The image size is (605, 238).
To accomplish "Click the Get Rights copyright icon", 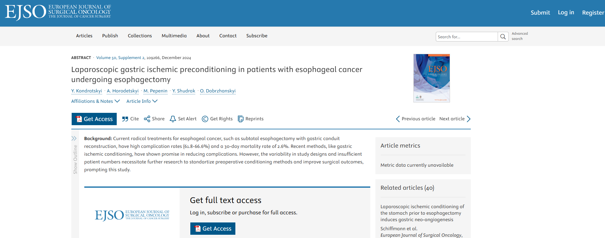I will point(205,119).
